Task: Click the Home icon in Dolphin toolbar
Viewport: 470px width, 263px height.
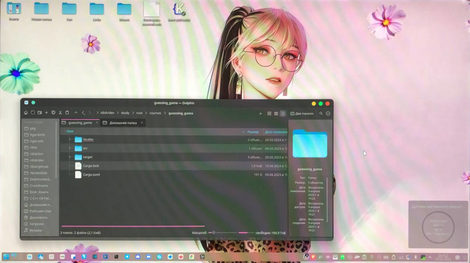Action: click(26, 113)
